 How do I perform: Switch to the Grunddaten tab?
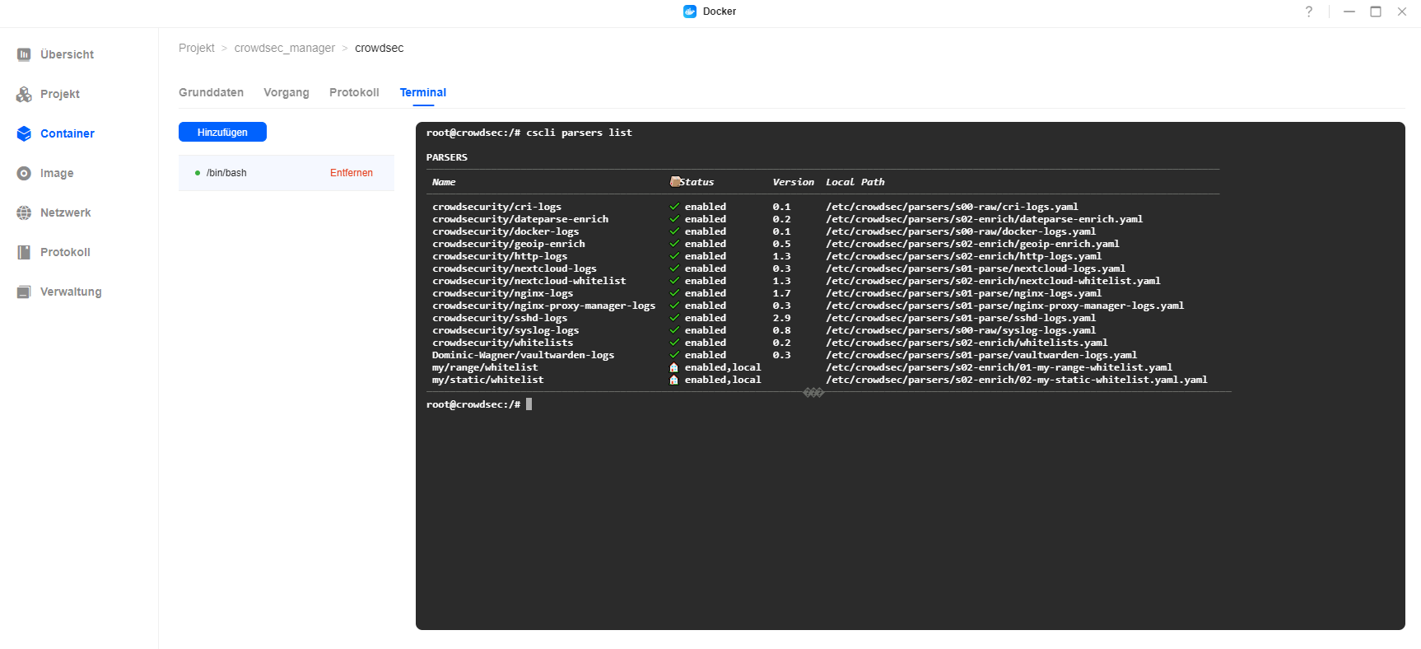click(x=211, y=92)
